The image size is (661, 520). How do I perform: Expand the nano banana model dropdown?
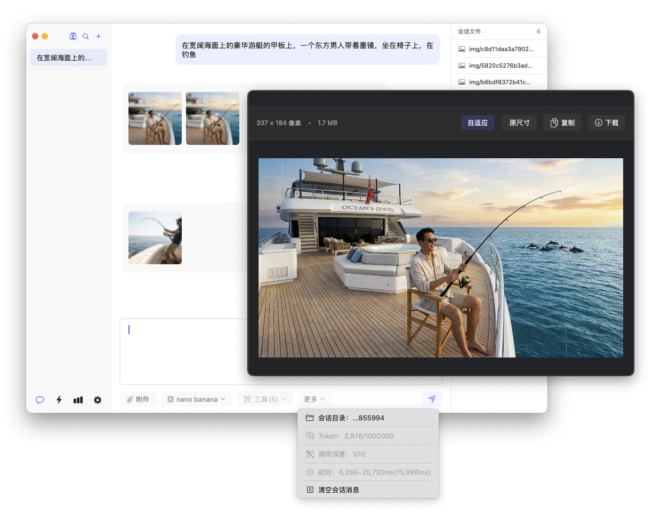[196, 399]
